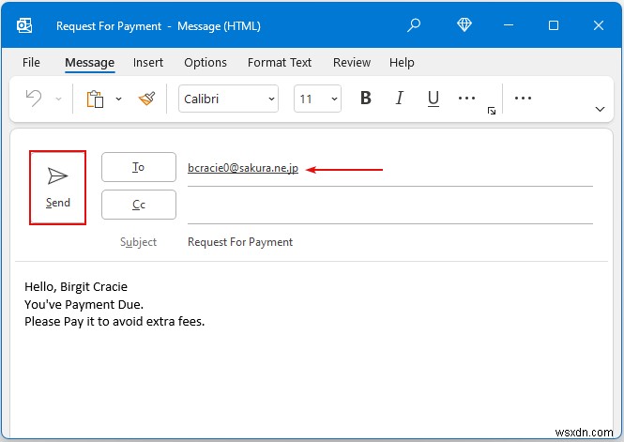624x442 pixels.
Task: Click the line 'Hello, Birgit Cracie'
Action: coord(76,287)
